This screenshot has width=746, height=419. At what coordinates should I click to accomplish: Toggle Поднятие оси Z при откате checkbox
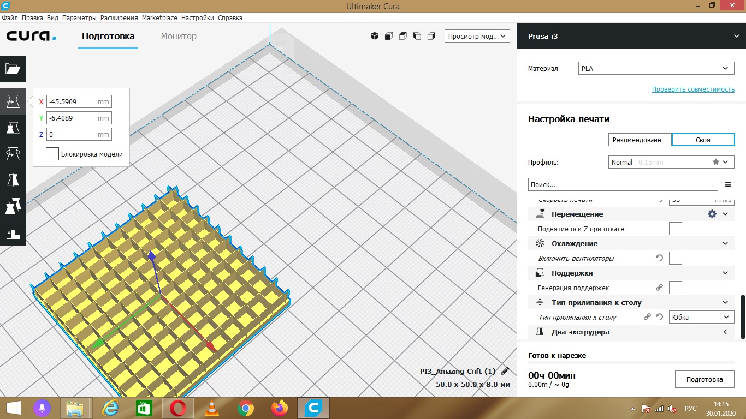[x=676, y=229]
